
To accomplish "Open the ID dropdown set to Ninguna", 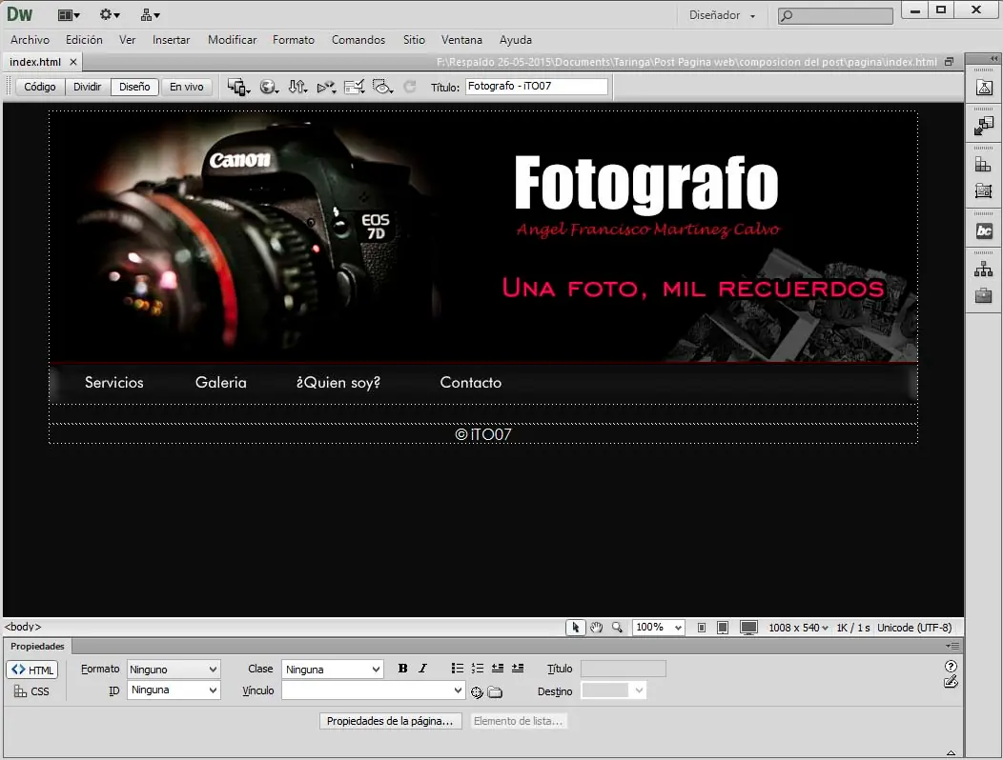I will pyautogui.click(x=174, y=690).
